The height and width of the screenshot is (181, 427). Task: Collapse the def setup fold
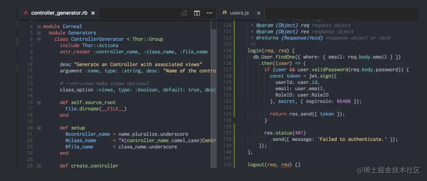click(39, 128)
